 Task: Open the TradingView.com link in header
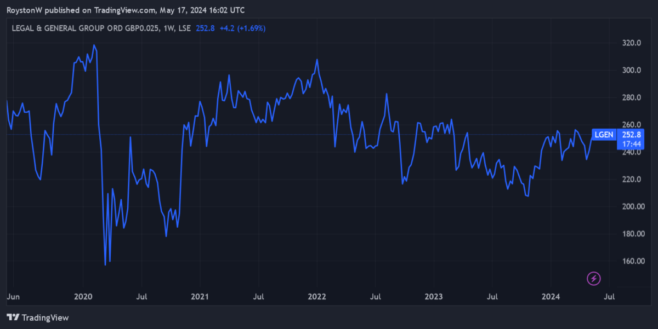(124, 10)
